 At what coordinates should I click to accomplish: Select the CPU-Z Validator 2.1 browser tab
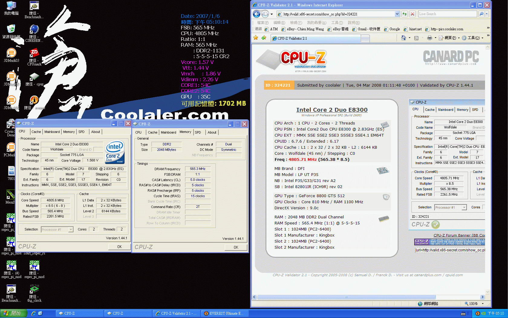click(x=315, y=38)
